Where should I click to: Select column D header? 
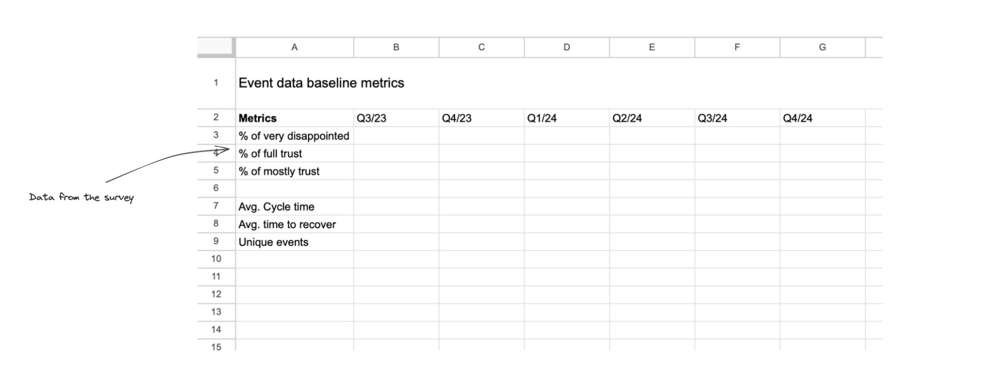566,46
